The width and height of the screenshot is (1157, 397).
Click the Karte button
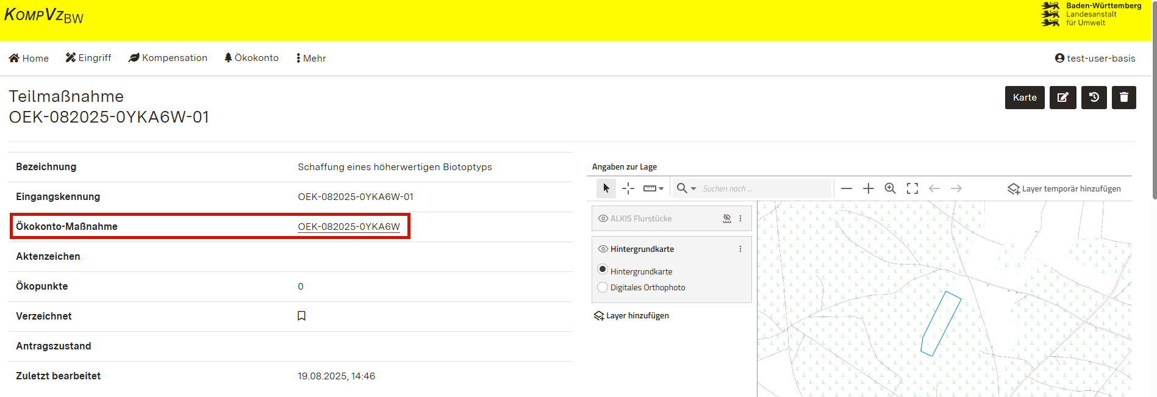(1024, 98)
